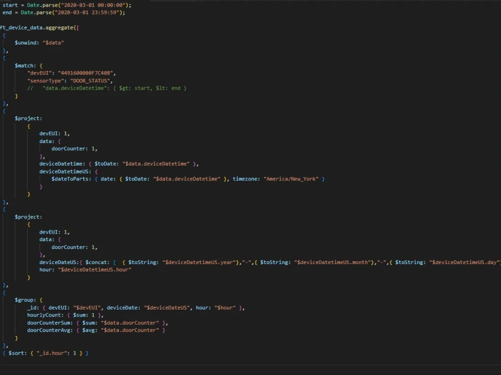Click the $match keyword

click(x=25, y=65)
